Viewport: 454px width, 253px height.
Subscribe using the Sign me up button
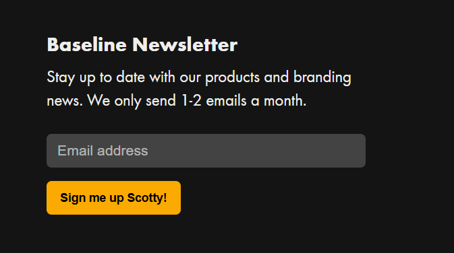113,198
